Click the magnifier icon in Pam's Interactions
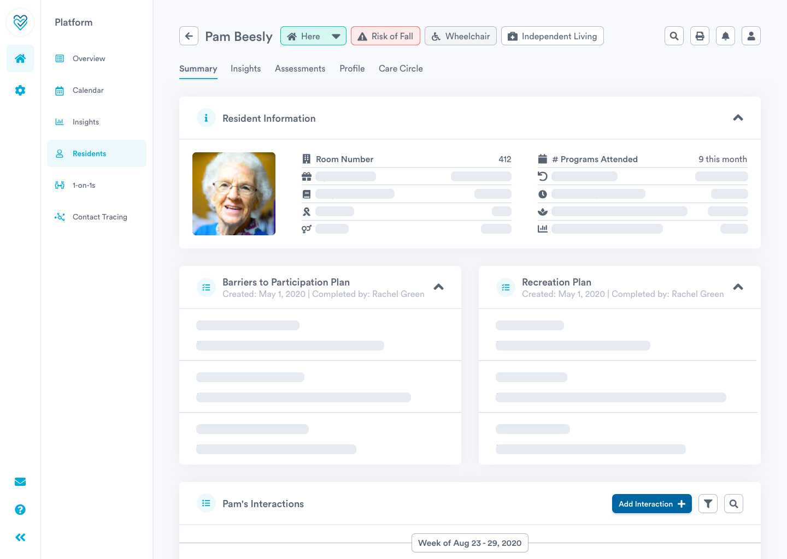Screen dimensions: 787x559 pos(733,503)
